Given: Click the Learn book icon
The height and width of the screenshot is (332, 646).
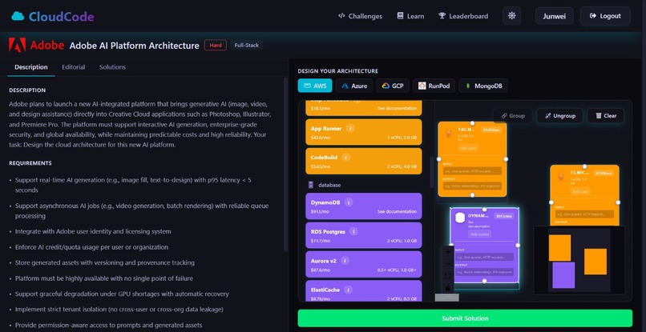Looking at the screenshot, I should coord(400,16).
